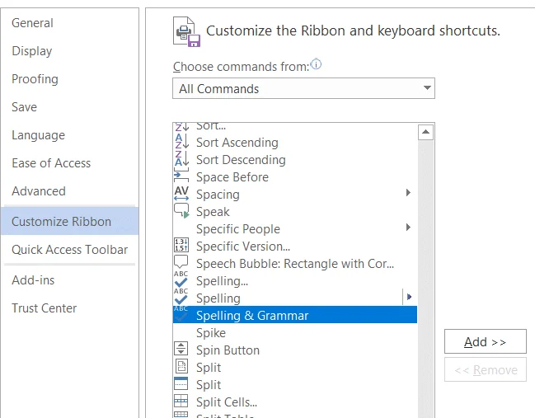Open info tooltip next to Choose commands from
535x418 pixels.
317,63
